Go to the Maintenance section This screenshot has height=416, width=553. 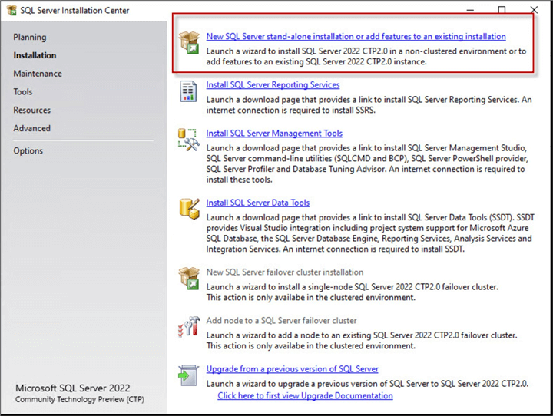pos(38,74)
